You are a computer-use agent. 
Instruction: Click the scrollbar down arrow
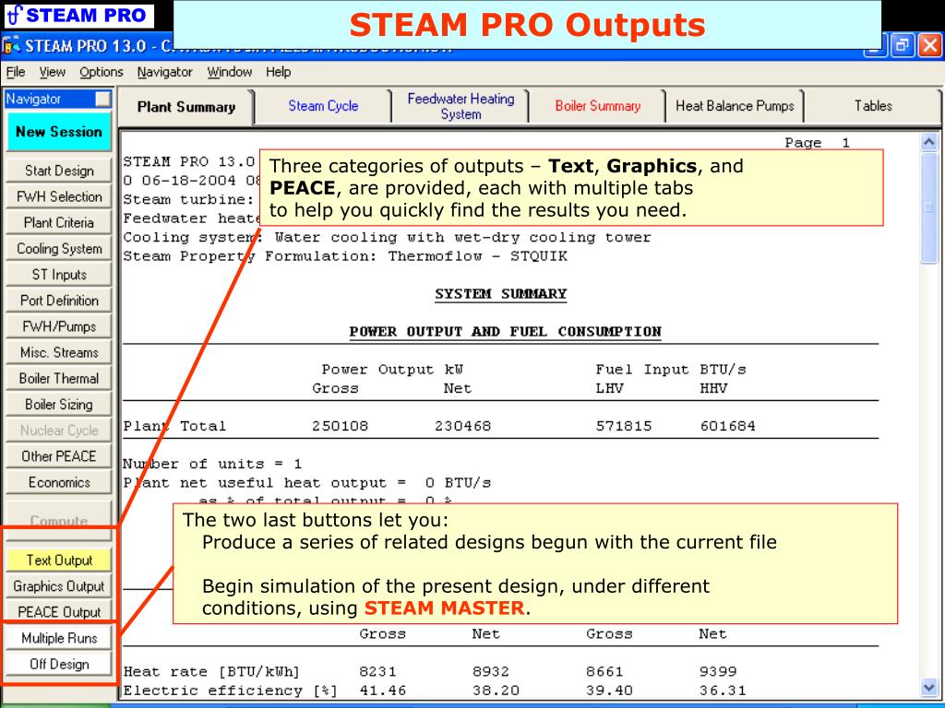[928, 688]
